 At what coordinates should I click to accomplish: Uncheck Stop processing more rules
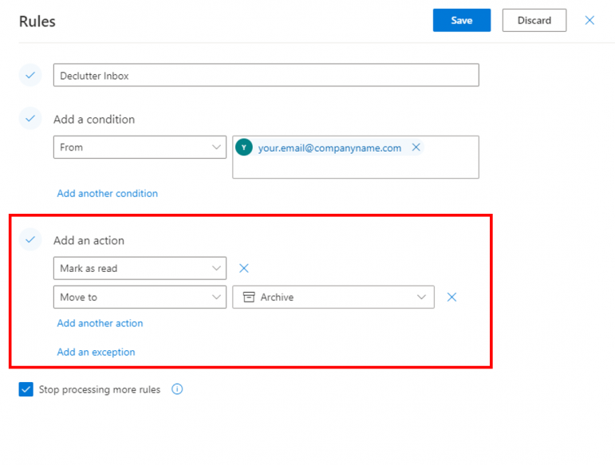(26, 390)
